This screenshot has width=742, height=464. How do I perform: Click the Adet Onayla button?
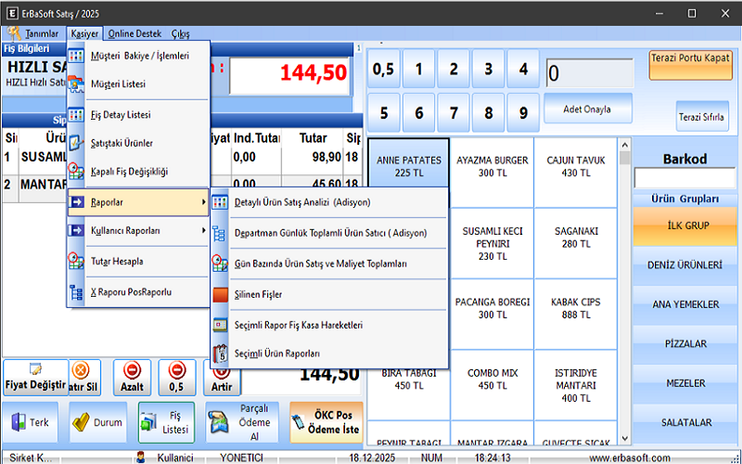[x=587, y=110]
